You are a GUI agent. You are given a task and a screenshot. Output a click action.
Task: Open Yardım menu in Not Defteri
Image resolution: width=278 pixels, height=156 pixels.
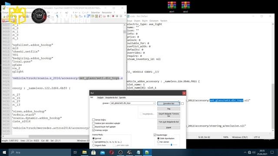coord(164,21)
